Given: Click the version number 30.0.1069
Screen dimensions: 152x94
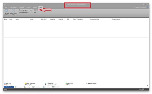Looking at the screenshot, I should 36,10.
